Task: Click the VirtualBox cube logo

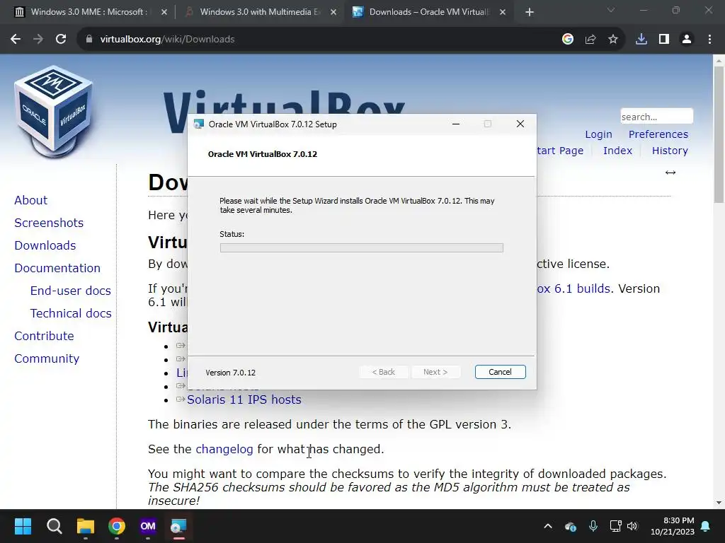Action: 54,111
